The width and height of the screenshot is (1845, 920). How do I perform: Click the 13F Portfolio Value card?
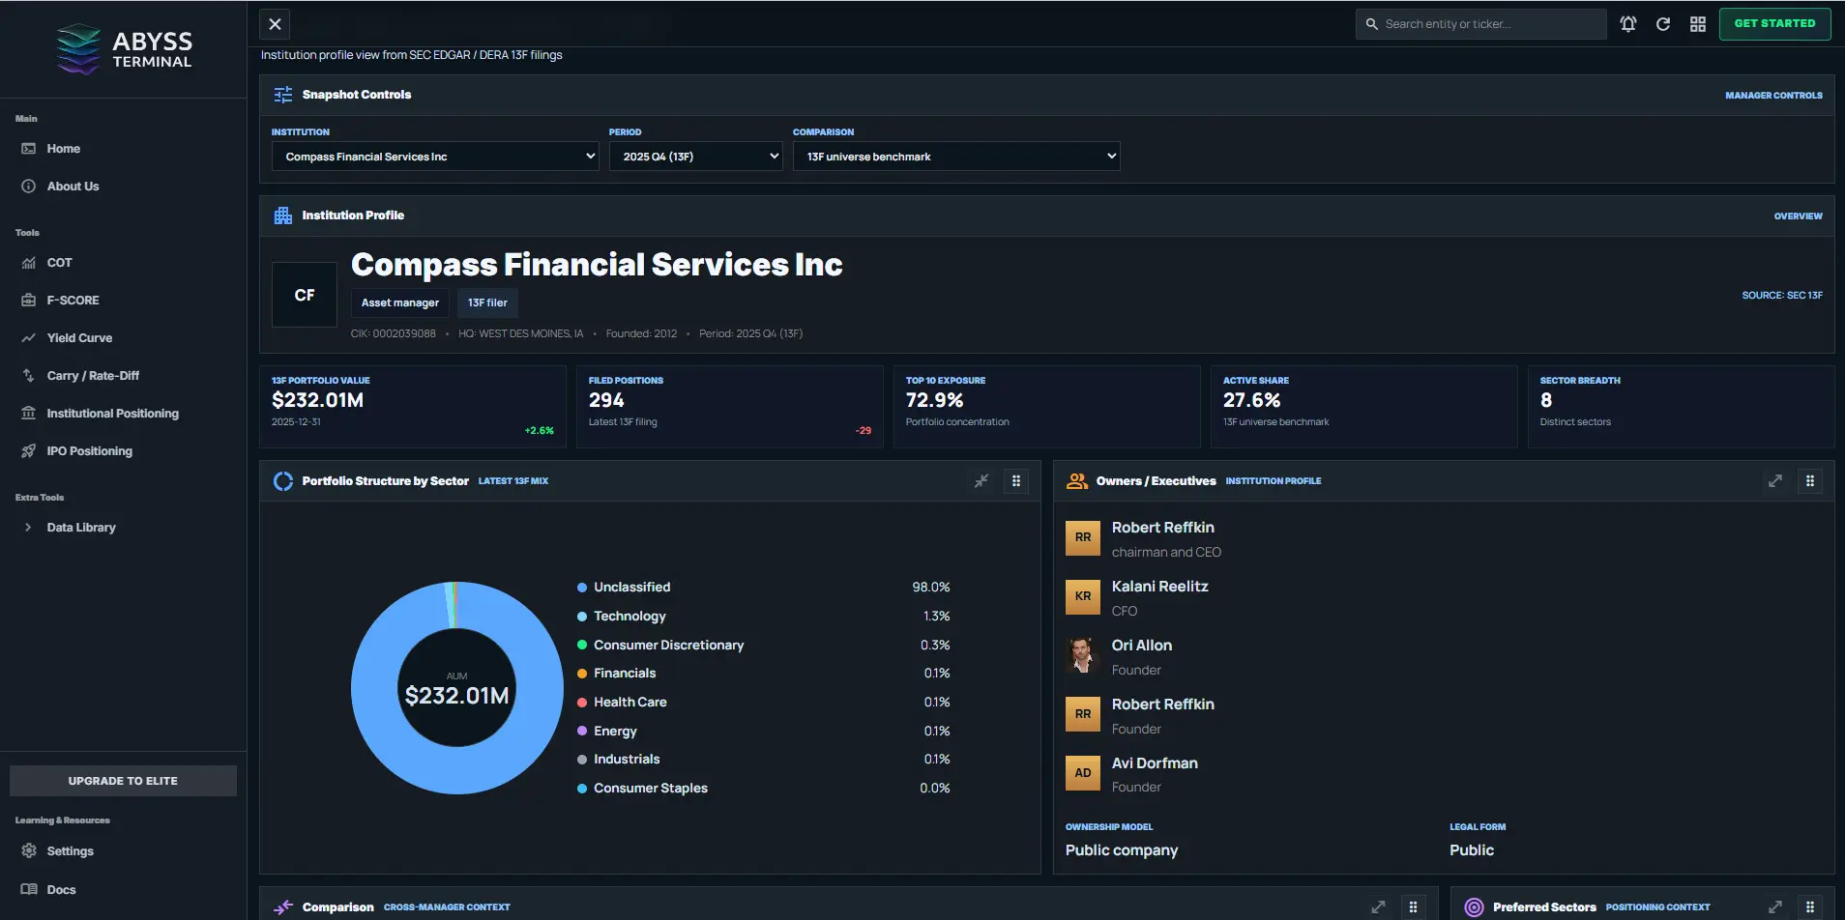[413, 407]
